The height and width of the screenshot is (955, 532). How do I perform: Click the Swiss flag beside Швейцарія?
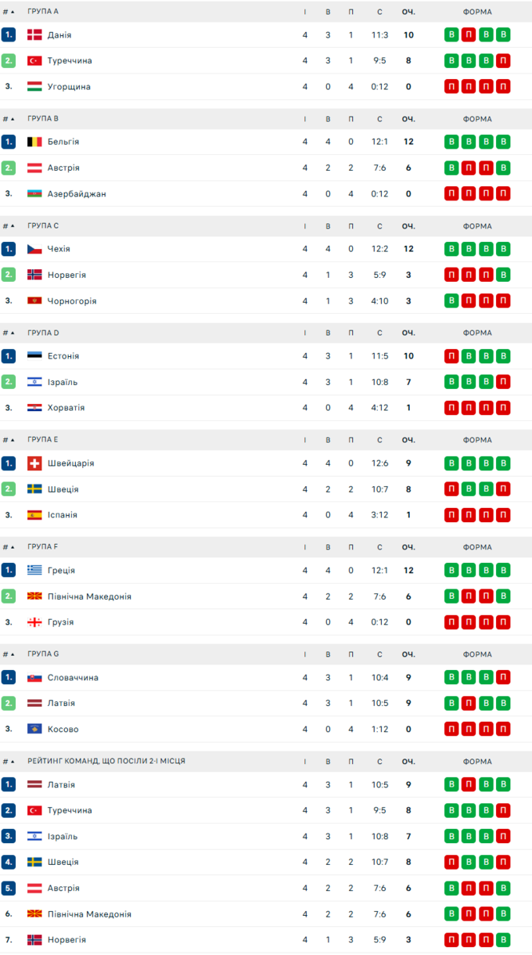tap(34, 463)
